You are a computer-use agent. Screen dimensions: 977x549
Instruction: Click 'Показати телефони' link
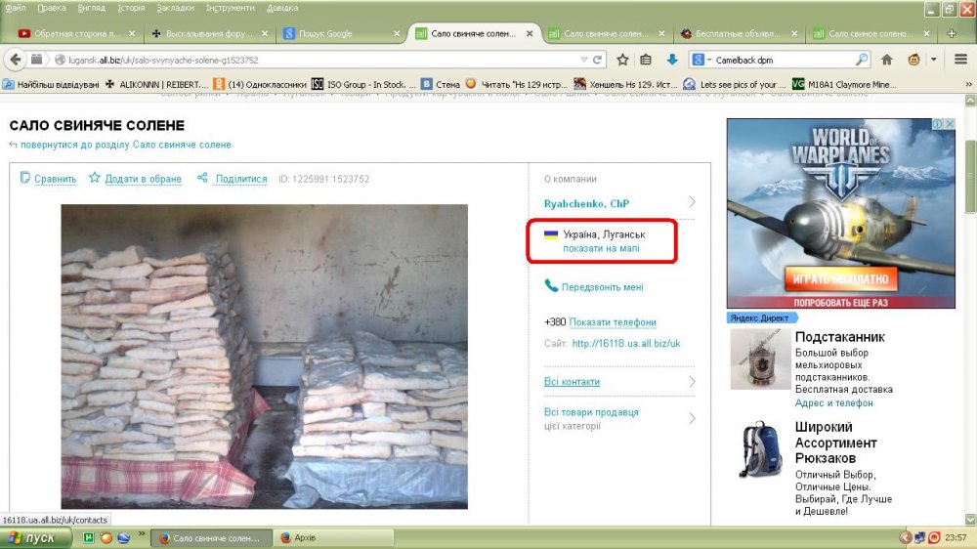tap(613, 322)
